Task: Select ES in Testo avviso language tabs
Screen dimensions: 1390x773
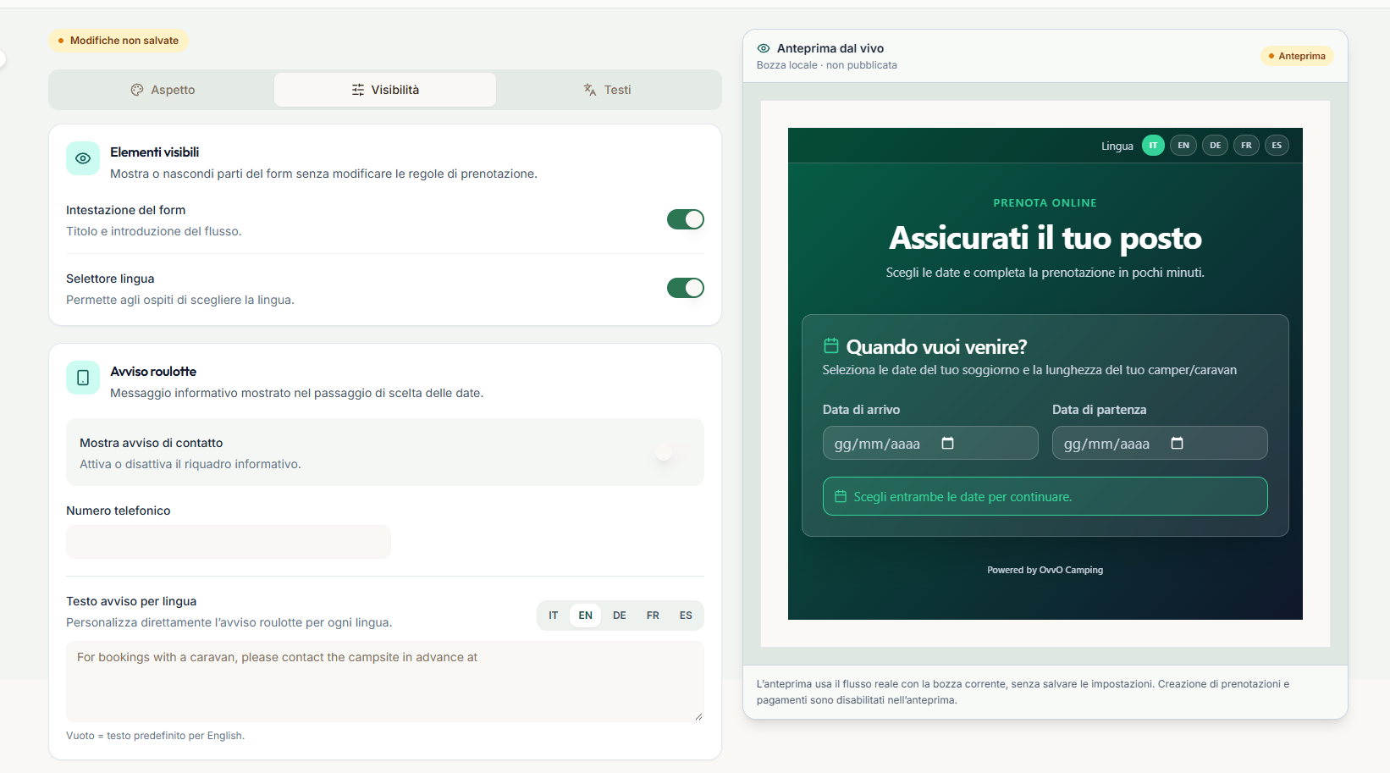Action: (686, 616)
